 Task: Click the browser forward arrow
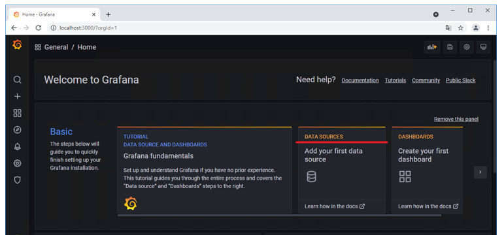coord(26,28)
